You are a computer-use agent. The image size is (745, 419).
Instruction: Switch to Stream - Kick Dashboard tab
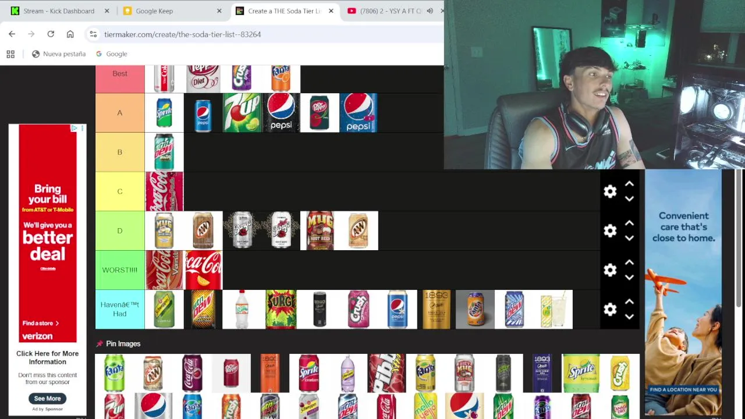[x=58, y=11]
